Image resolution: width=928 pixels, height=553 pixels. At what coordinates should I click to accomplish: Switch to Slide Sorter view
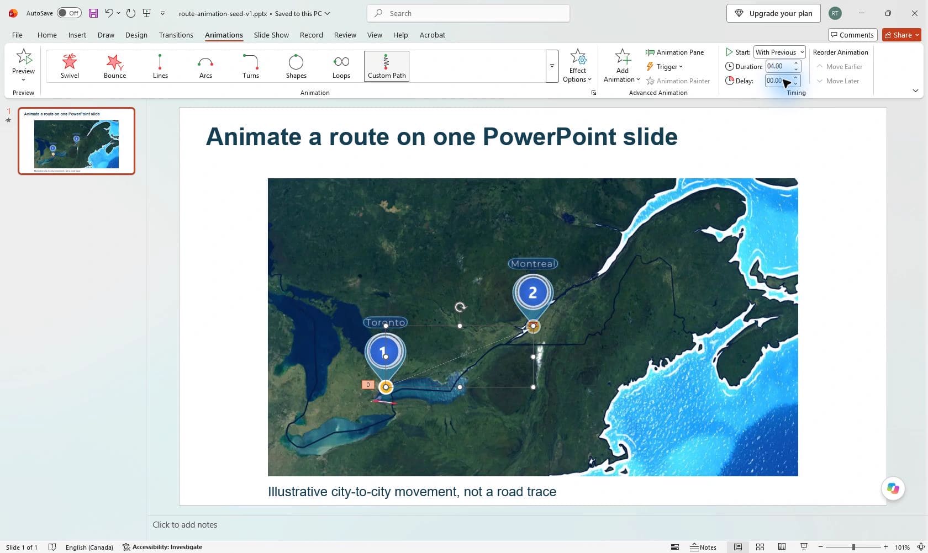[760, 547]
